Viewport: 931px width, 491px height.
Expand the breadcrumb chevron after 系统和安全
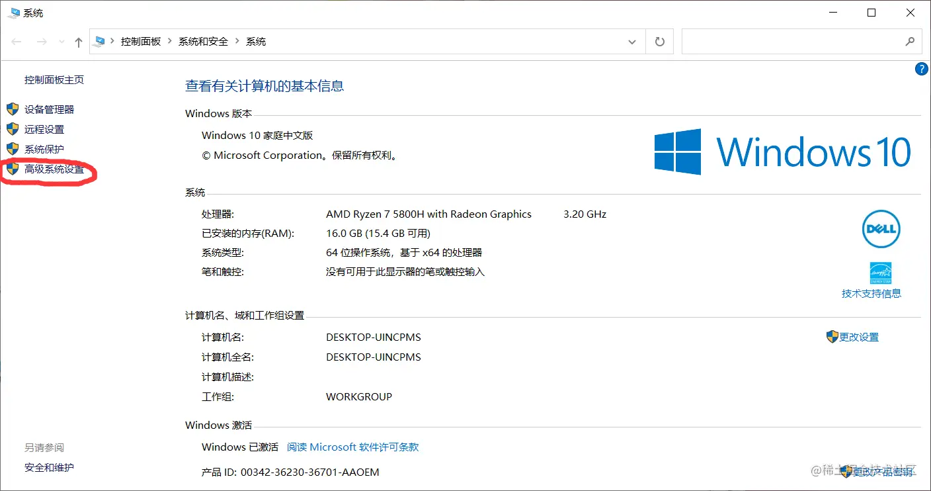click(x=238, y=41)
